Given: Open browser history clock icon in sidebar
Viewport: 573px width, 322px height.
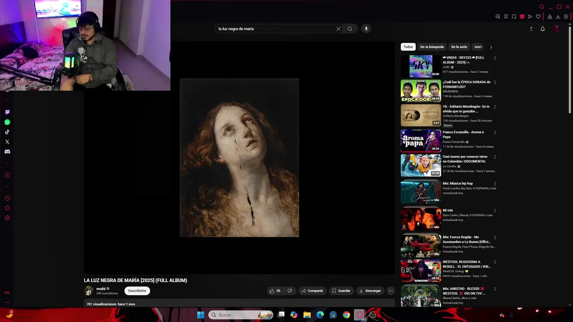Looking at the screenshot, I should click(x=7, y=198).
